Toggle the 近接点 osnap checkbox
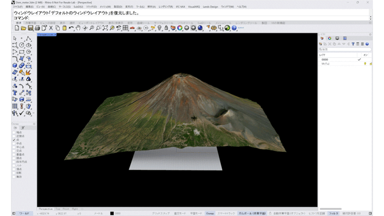 [x=14, y=136]
